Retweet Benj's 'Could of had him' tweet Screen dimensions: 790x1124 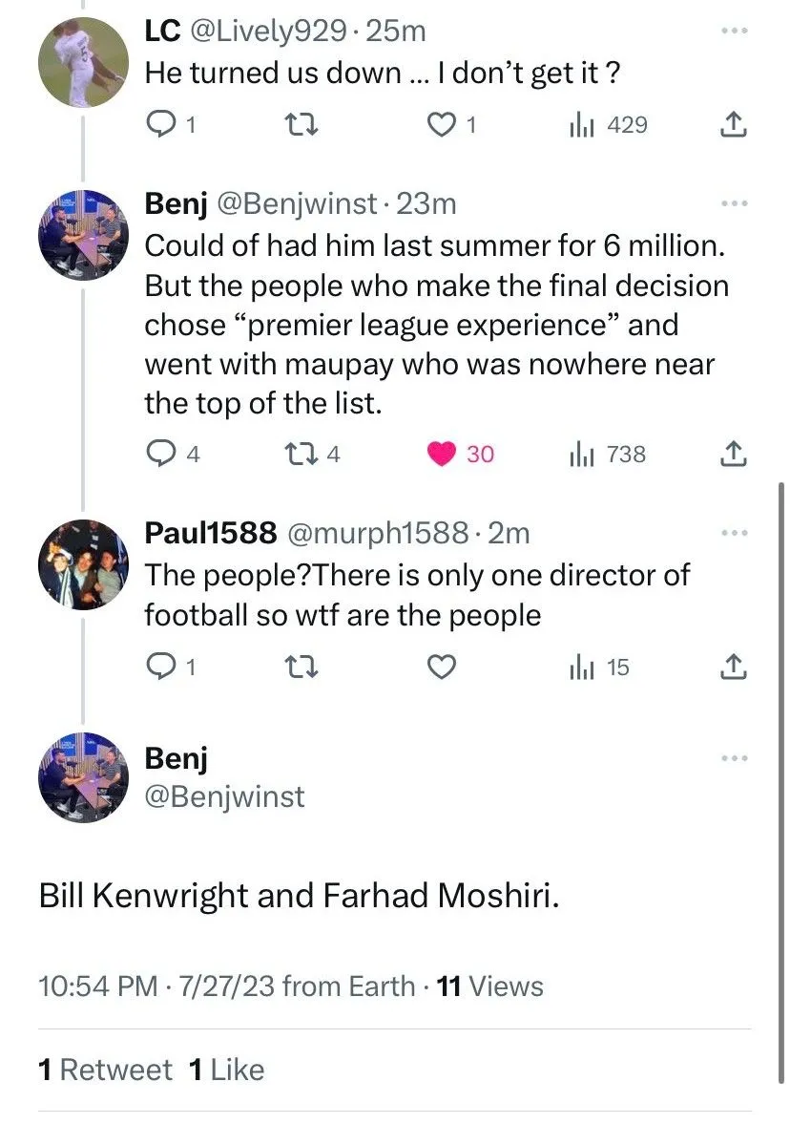(x=302, y=456)
